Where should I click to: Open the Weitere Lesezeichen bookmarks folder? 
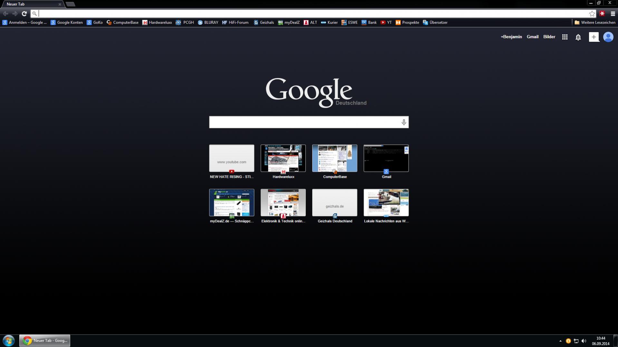[x=595, y=23]
